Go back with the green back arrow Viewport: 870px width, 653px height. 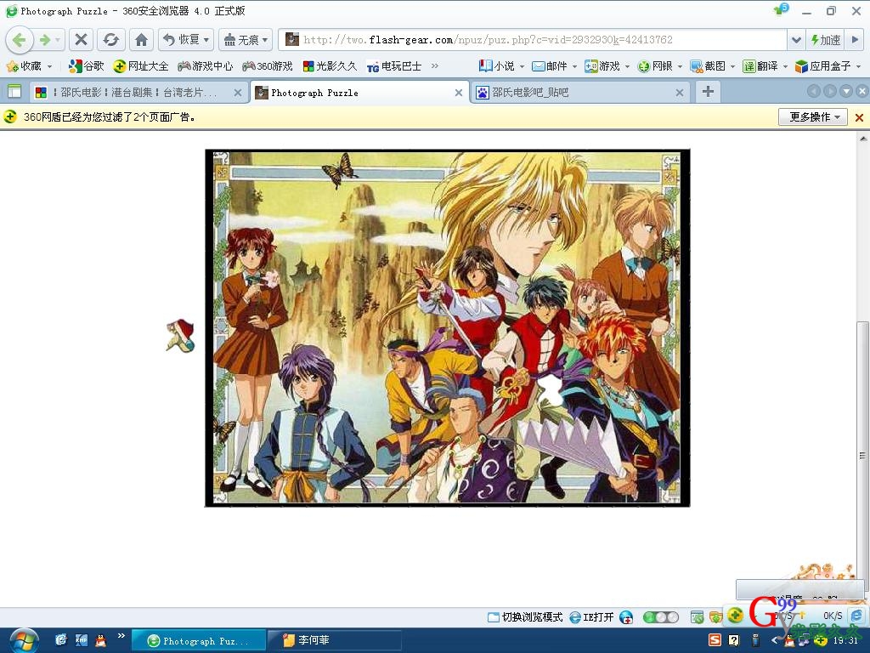pyautogui.click(x=20, y=40)
